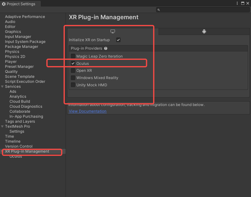Open Physics settings
Viewport: 251px width, 197px height.
pos(12,52)
